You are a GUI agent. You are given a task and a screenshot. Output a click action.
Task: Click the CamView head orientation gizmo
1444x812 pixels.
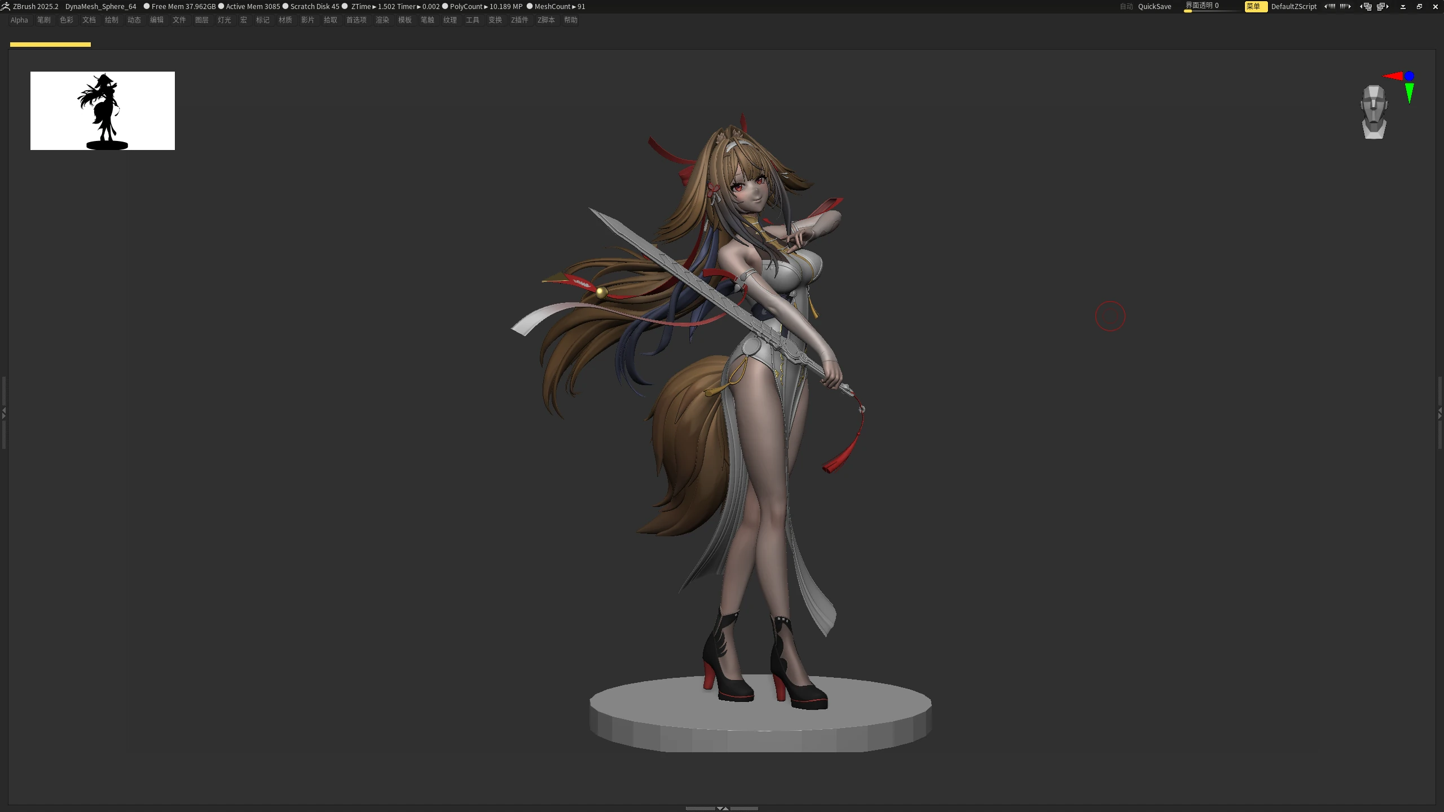1373,112
